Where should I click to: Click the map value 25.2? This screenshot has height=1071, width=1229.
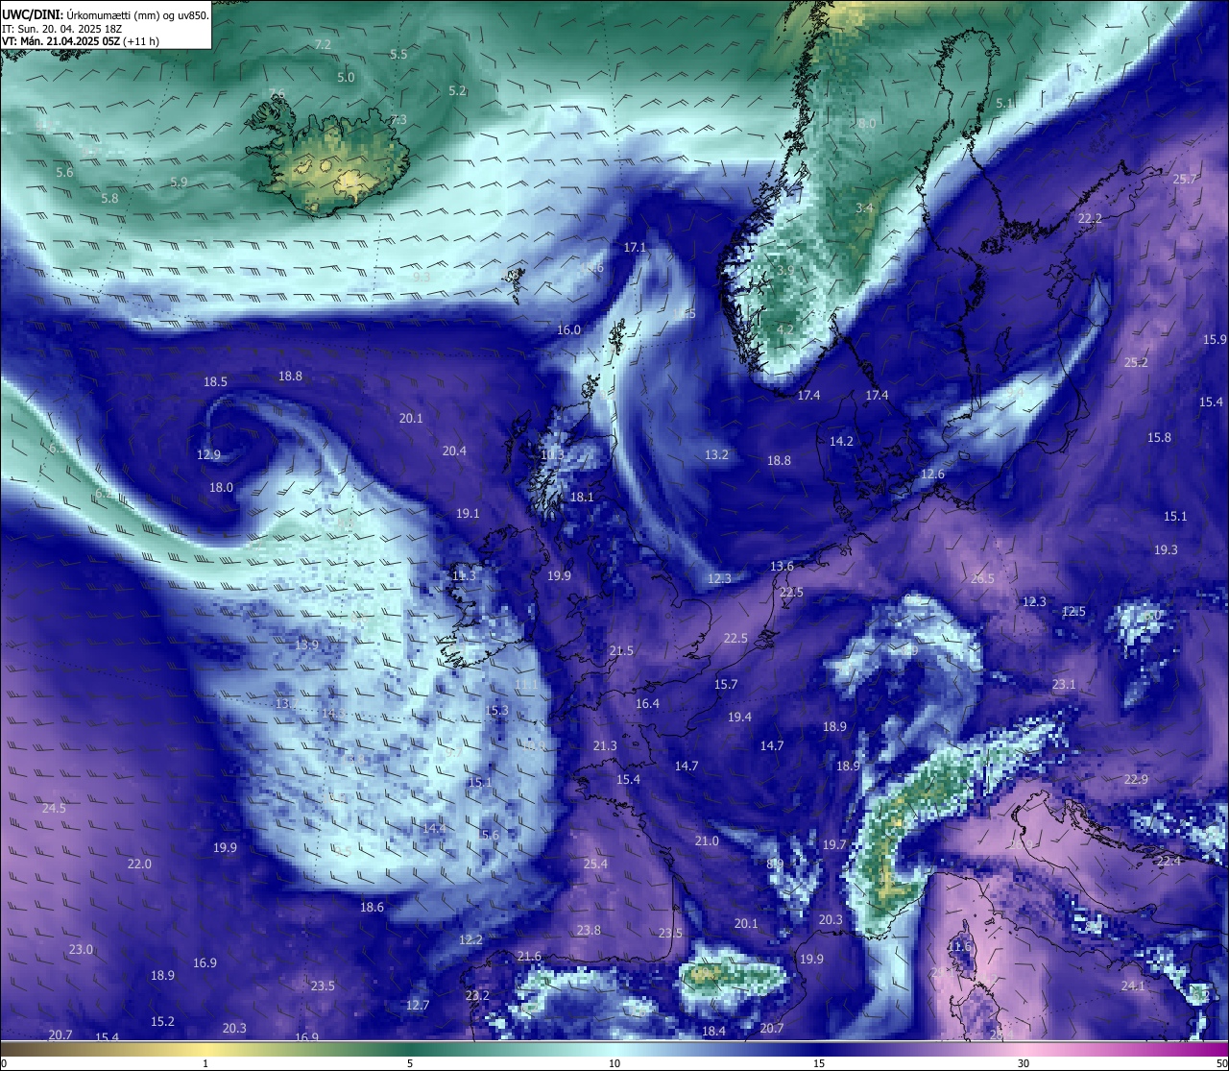click(x=1136, y=363)
